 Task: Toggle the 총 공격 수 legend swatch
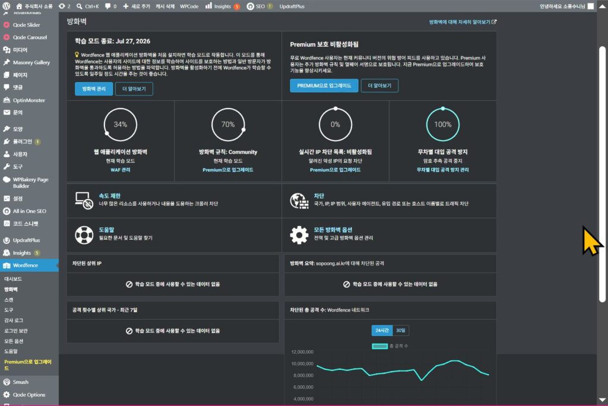tap(379, 346)
